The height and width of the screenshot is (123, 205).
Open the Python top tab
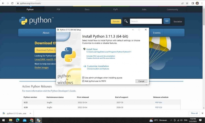click(30, 9)
